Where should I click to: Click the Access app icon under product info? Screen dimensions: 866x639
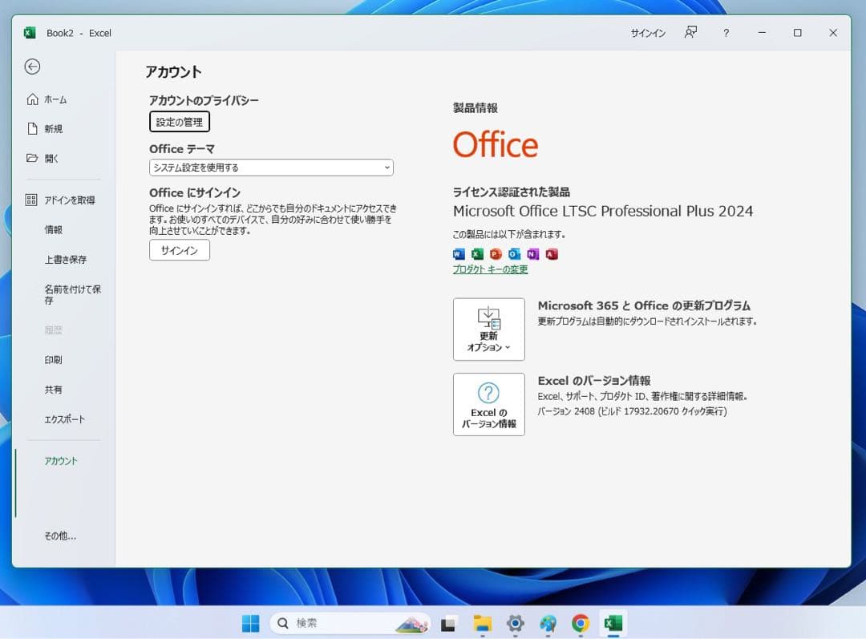[551, 254]
